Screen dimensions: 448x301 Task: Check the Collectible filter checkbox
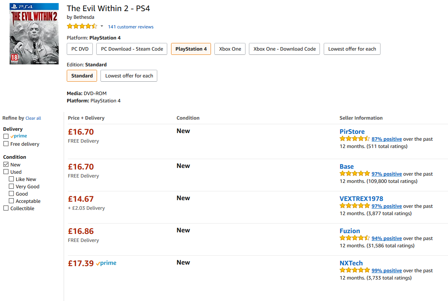click(6, 208)
